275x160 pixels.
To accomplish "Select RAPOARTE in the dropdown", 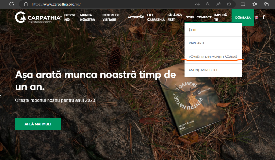I will (x=213, y=43).
